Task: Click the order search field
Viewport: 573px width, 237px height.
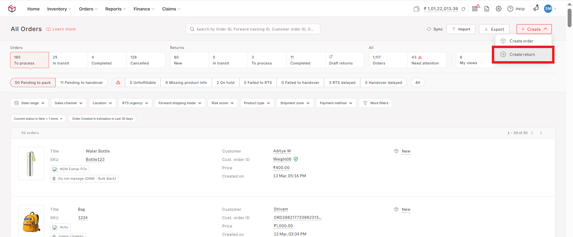Action: pos(253,29)
